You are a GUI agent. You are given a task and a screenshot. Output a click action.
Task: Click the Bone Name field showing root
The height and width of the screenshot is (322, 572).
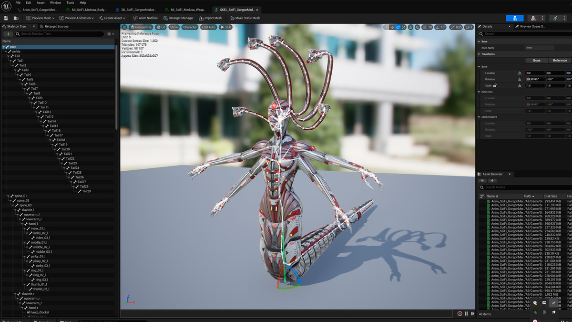click(540, 48)
